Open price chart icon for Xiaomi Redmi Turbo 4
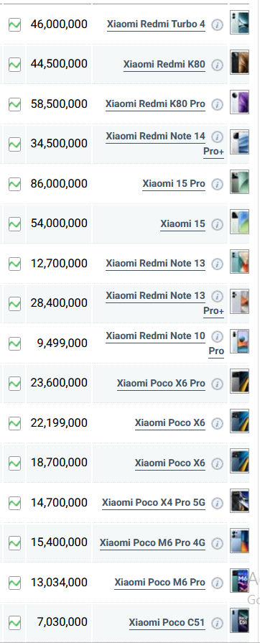The image size is (260, 643). coord(15,24)
